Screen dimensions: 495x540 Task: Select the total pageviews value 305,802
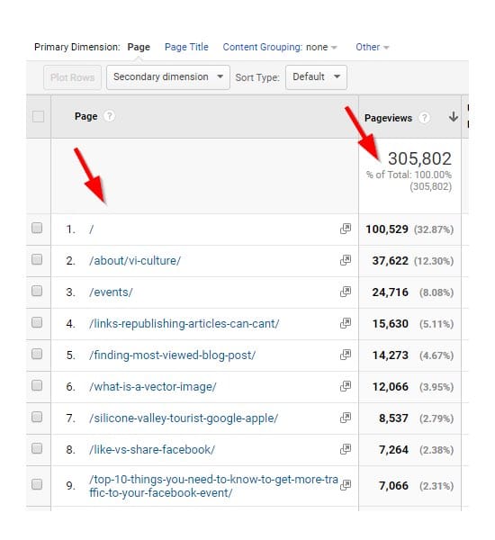[x=419, y=158]
